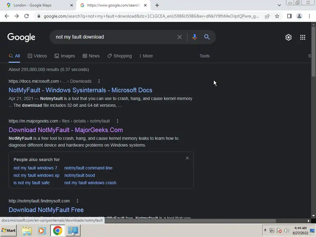Screen dimensions: 316x237
Task: Go back using the browser back arrow
Action: tap(7, 16)
